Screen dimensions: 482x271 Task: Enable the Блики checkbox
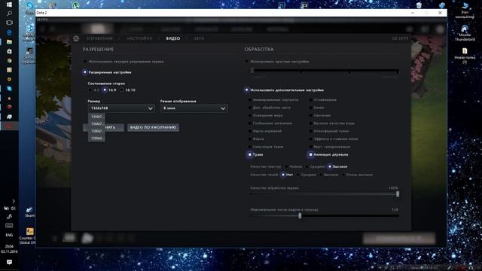311,108
